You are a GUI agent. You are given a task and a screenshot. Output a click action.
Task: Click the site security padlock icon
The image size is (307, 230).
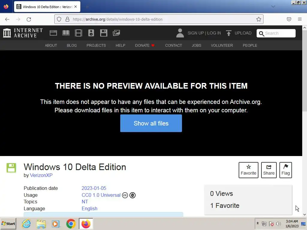click(x=67, y=19)
